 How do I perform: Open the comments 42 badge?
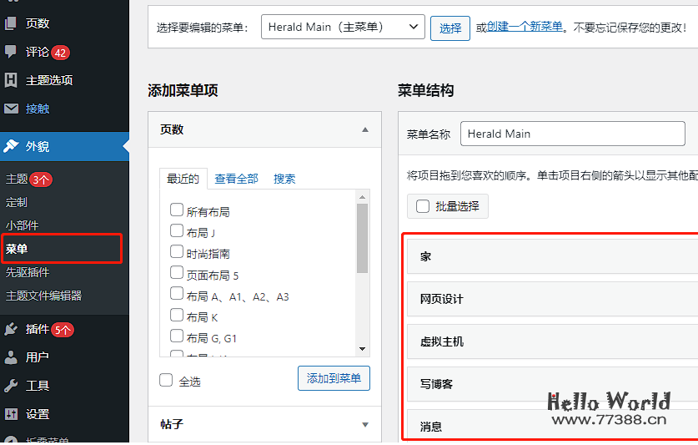60,53
